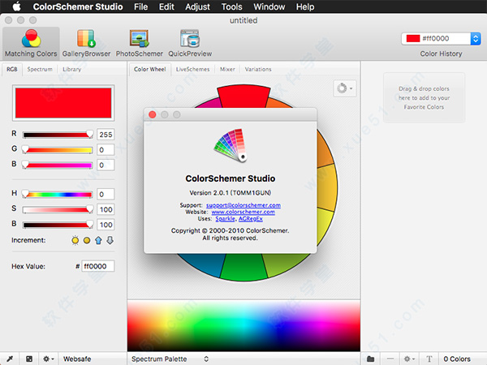
Task: Click the remove color minus button
Action: click(x=390, y=359)
